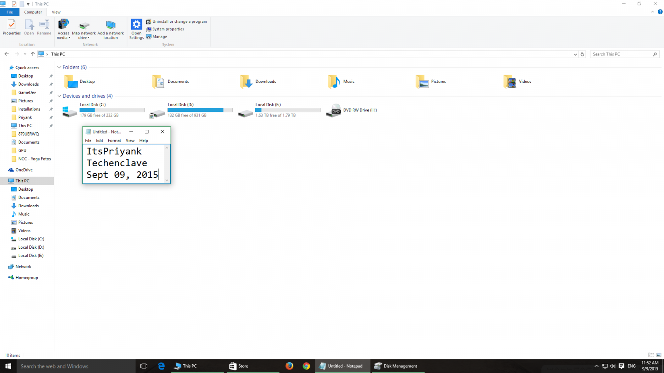The height and width of the screenshot is (373, 664).
Task: Select DVD RW Drive (H:)
Action: [x=352, y=110]
